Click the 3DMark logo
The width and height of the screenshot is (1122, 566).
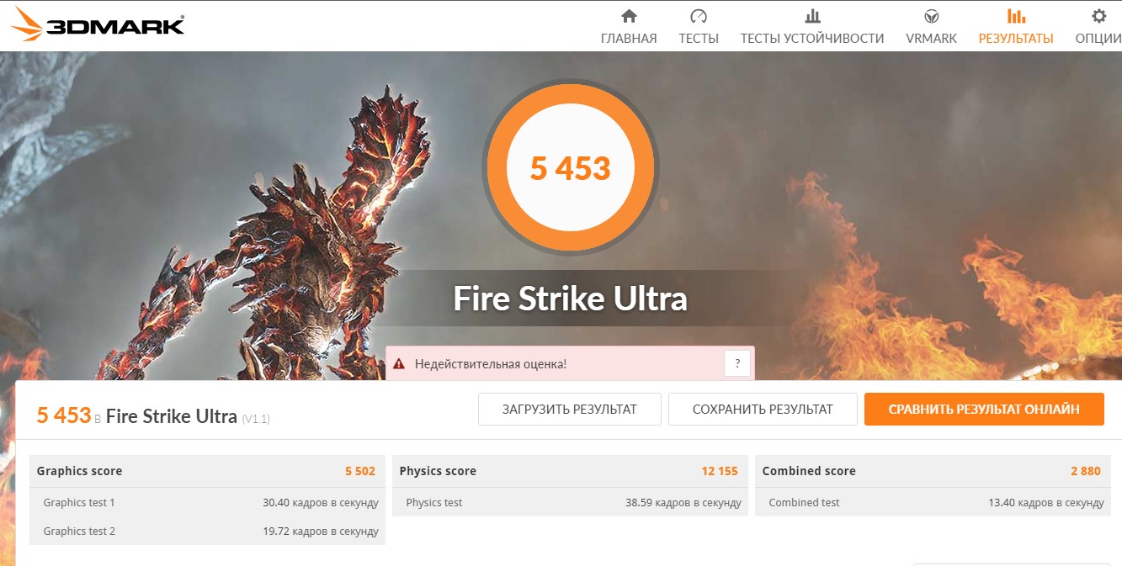(x=97, y=24)
